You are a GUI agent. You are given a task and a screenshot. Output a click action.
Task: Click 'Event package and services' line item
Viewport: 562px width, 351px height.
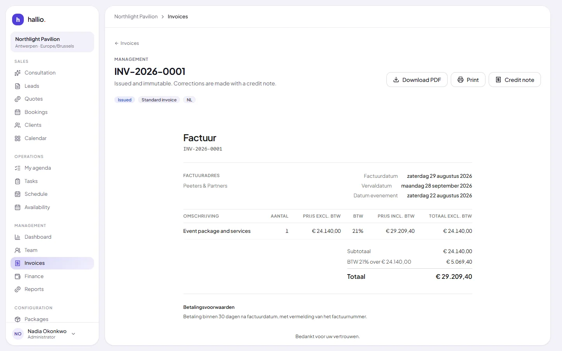coord(217,231)
